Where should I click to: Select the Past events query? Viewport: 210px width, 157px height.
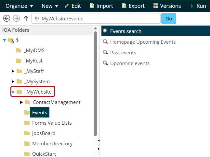(123, 53)
